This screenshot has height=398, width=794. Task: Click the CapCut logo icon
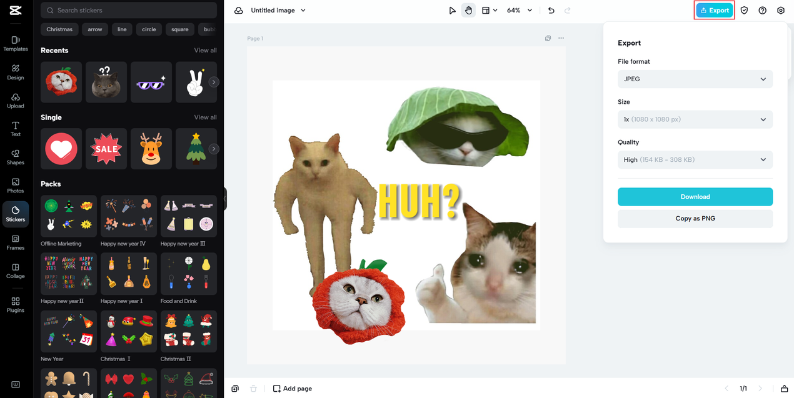[x=16, y=10]
